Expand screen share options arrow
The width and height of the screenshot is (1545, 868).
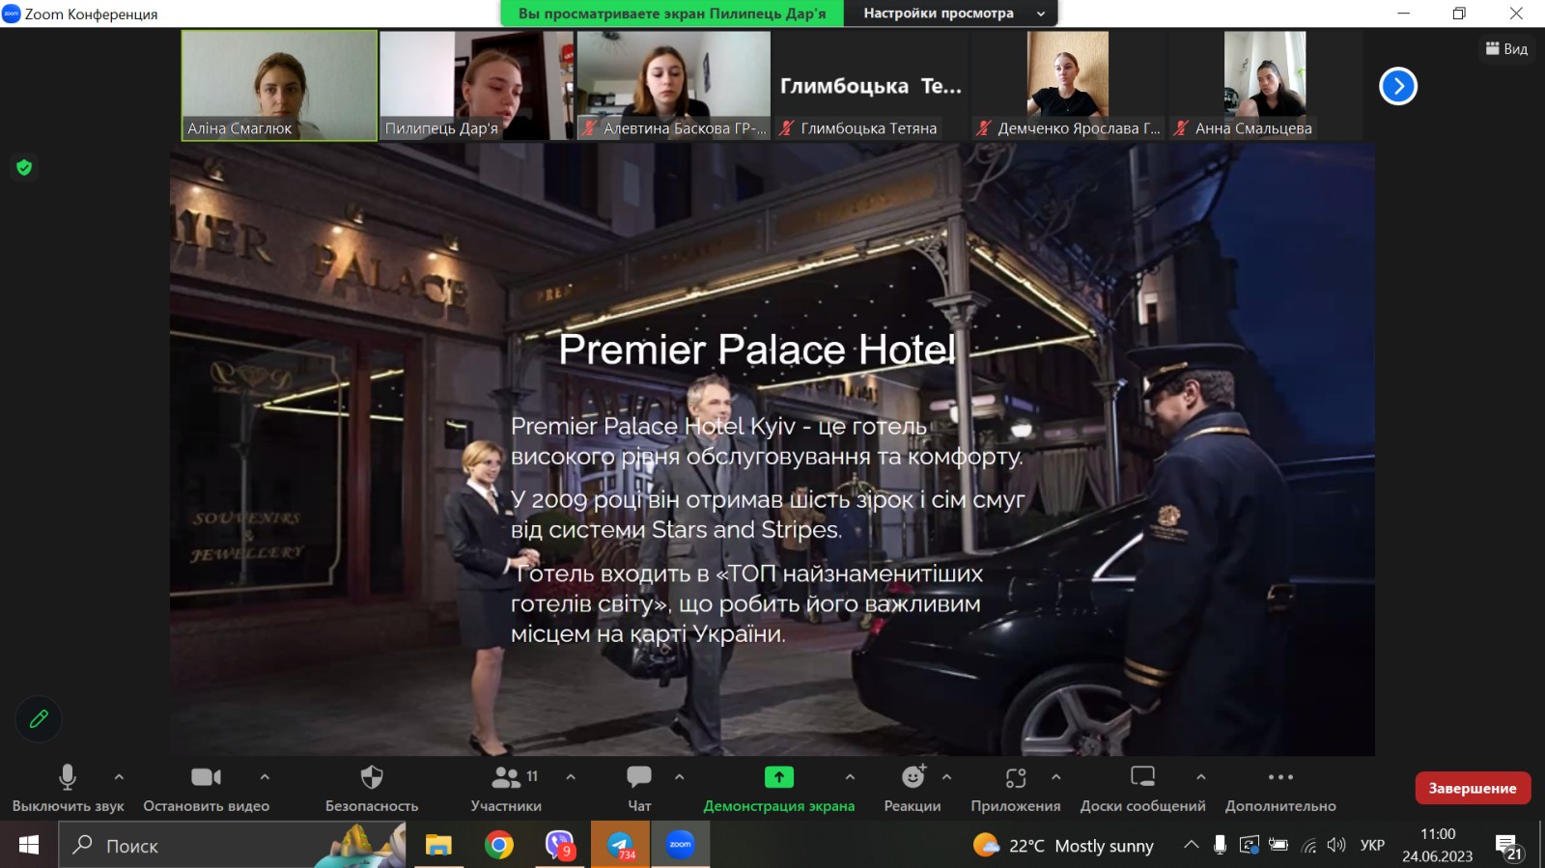(850, 776)
